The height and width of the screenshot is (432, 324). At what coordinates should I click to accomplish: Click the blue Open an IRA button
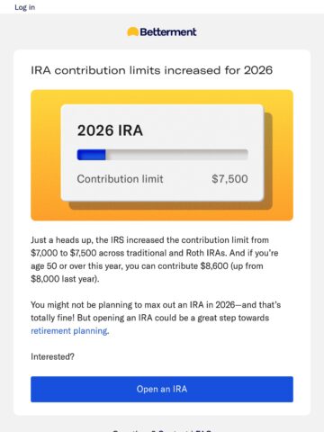tap(162, 389)
